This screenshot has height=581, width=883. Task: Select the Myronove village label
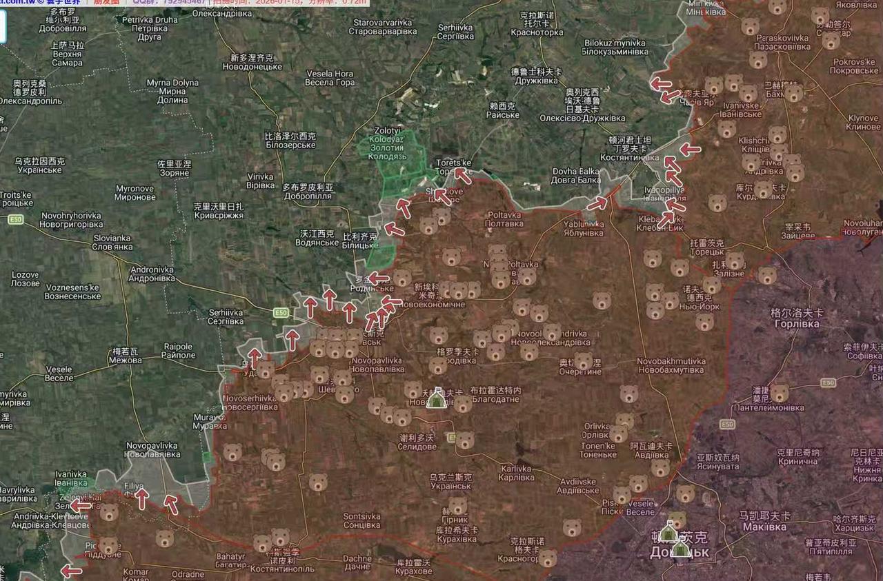(x=135, y=193)
